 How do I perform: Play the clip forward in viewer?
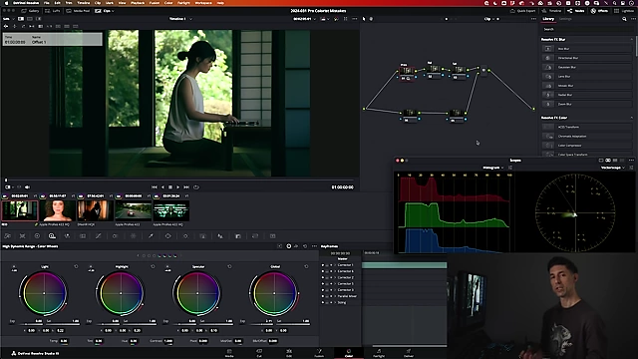click(x=177, y=187)
